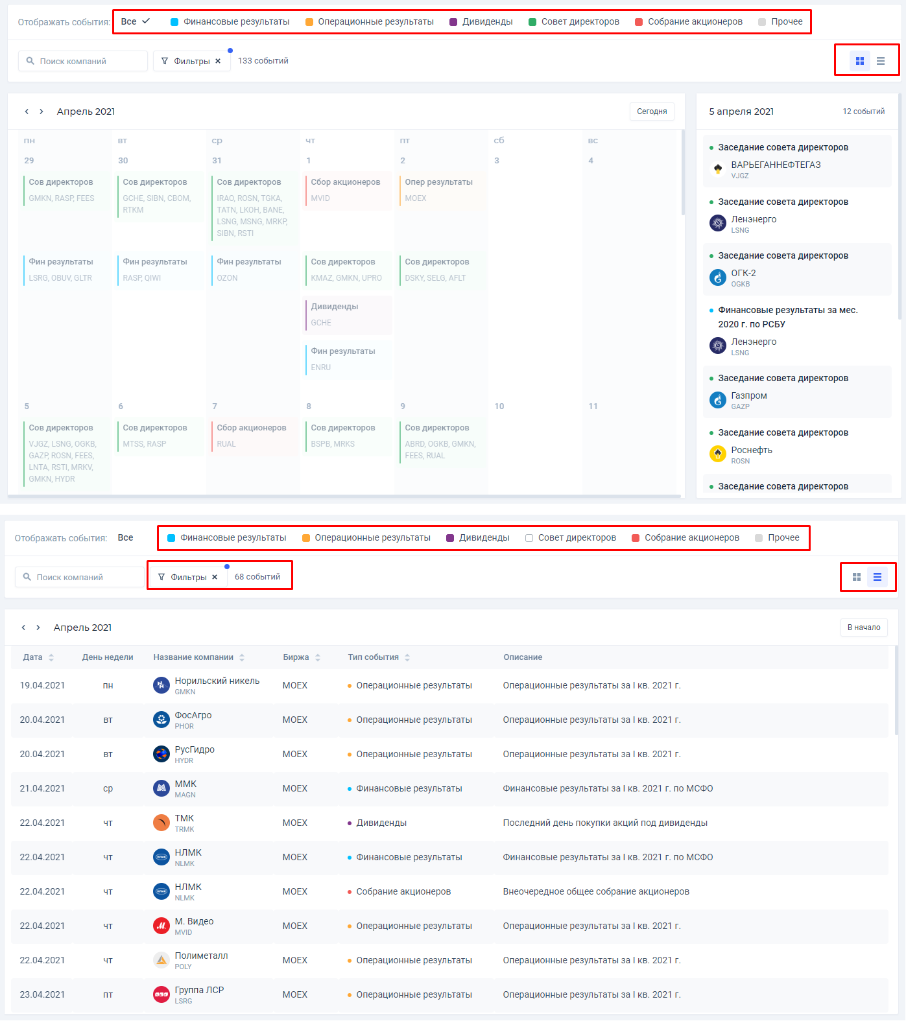Click Последний день покупки акций под дивиденды
Viewport: 906px width, 1021px height.
[605, 823]
